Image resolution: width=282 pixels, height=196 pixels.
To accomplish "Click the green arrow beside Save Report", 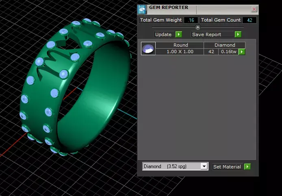I will coord(238,34).
